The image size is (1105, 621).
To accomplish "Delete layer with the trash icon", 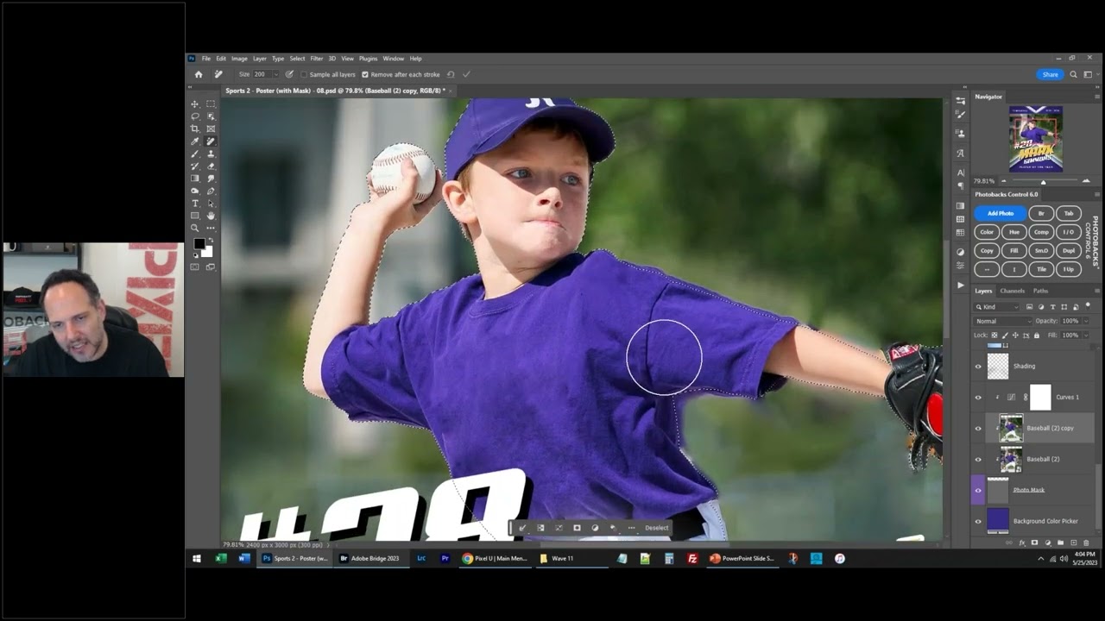I will 1086,543.
